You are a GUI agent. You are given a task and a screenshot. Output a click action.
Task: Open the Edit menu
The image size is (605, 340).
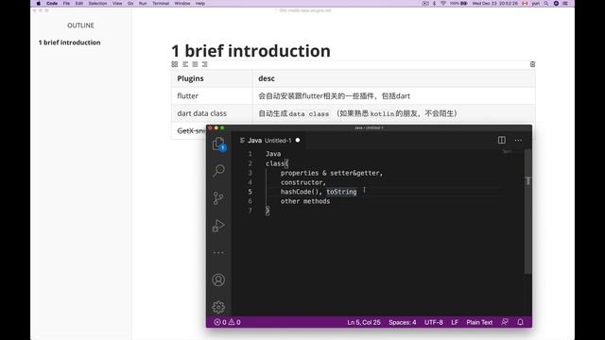79,3
